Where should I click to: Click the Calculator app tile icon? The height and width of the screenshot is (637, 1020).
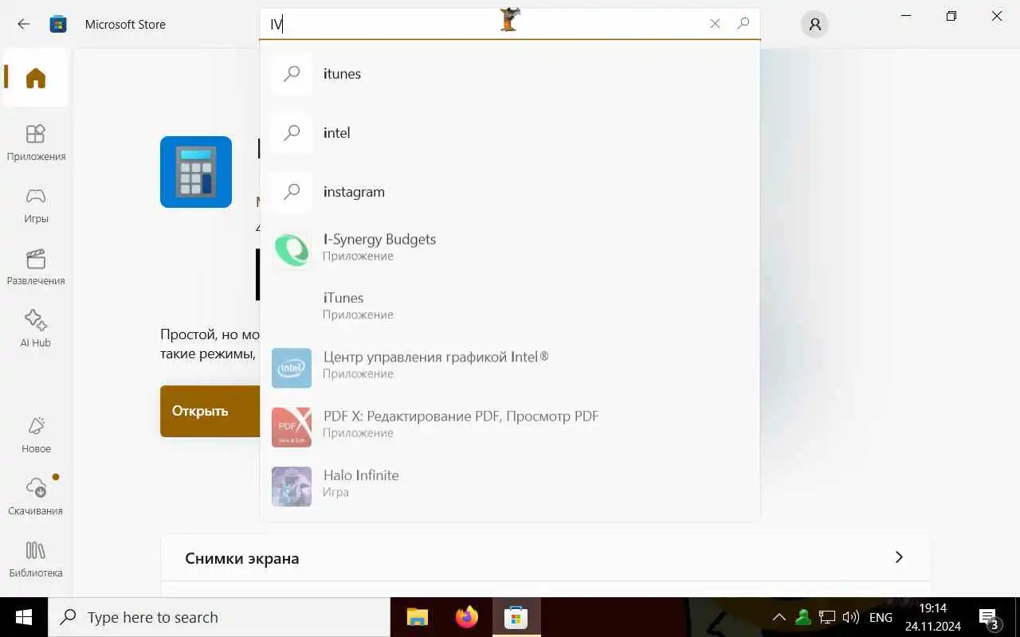pyautogui.click(x=196, y=172)
